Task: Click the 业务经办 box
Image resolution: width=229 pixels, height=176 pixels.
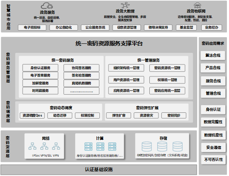Action: coord(212,28)
